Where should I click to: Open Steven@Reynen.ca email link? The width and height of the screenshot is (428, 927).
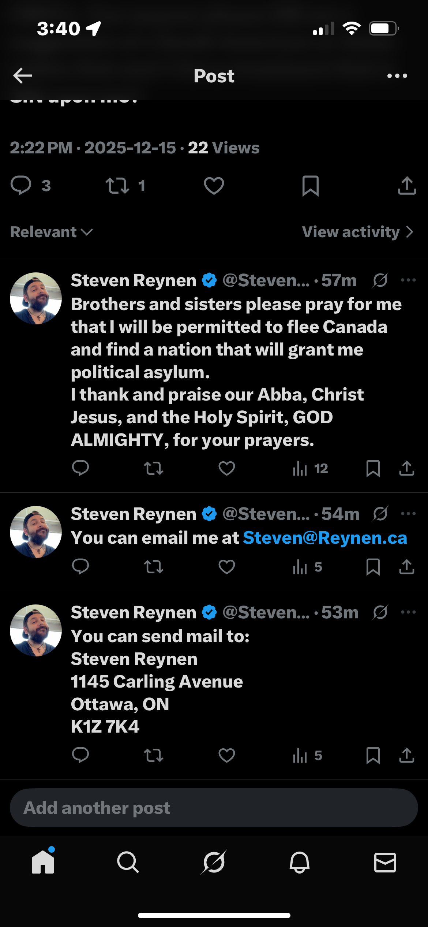[x=325, y=538]
